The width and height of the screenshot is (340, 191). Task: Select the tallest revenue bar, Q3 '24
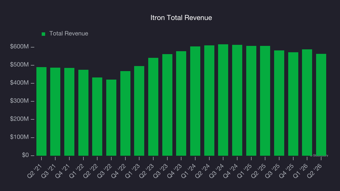pyautogui.click(x=223, y=100)
